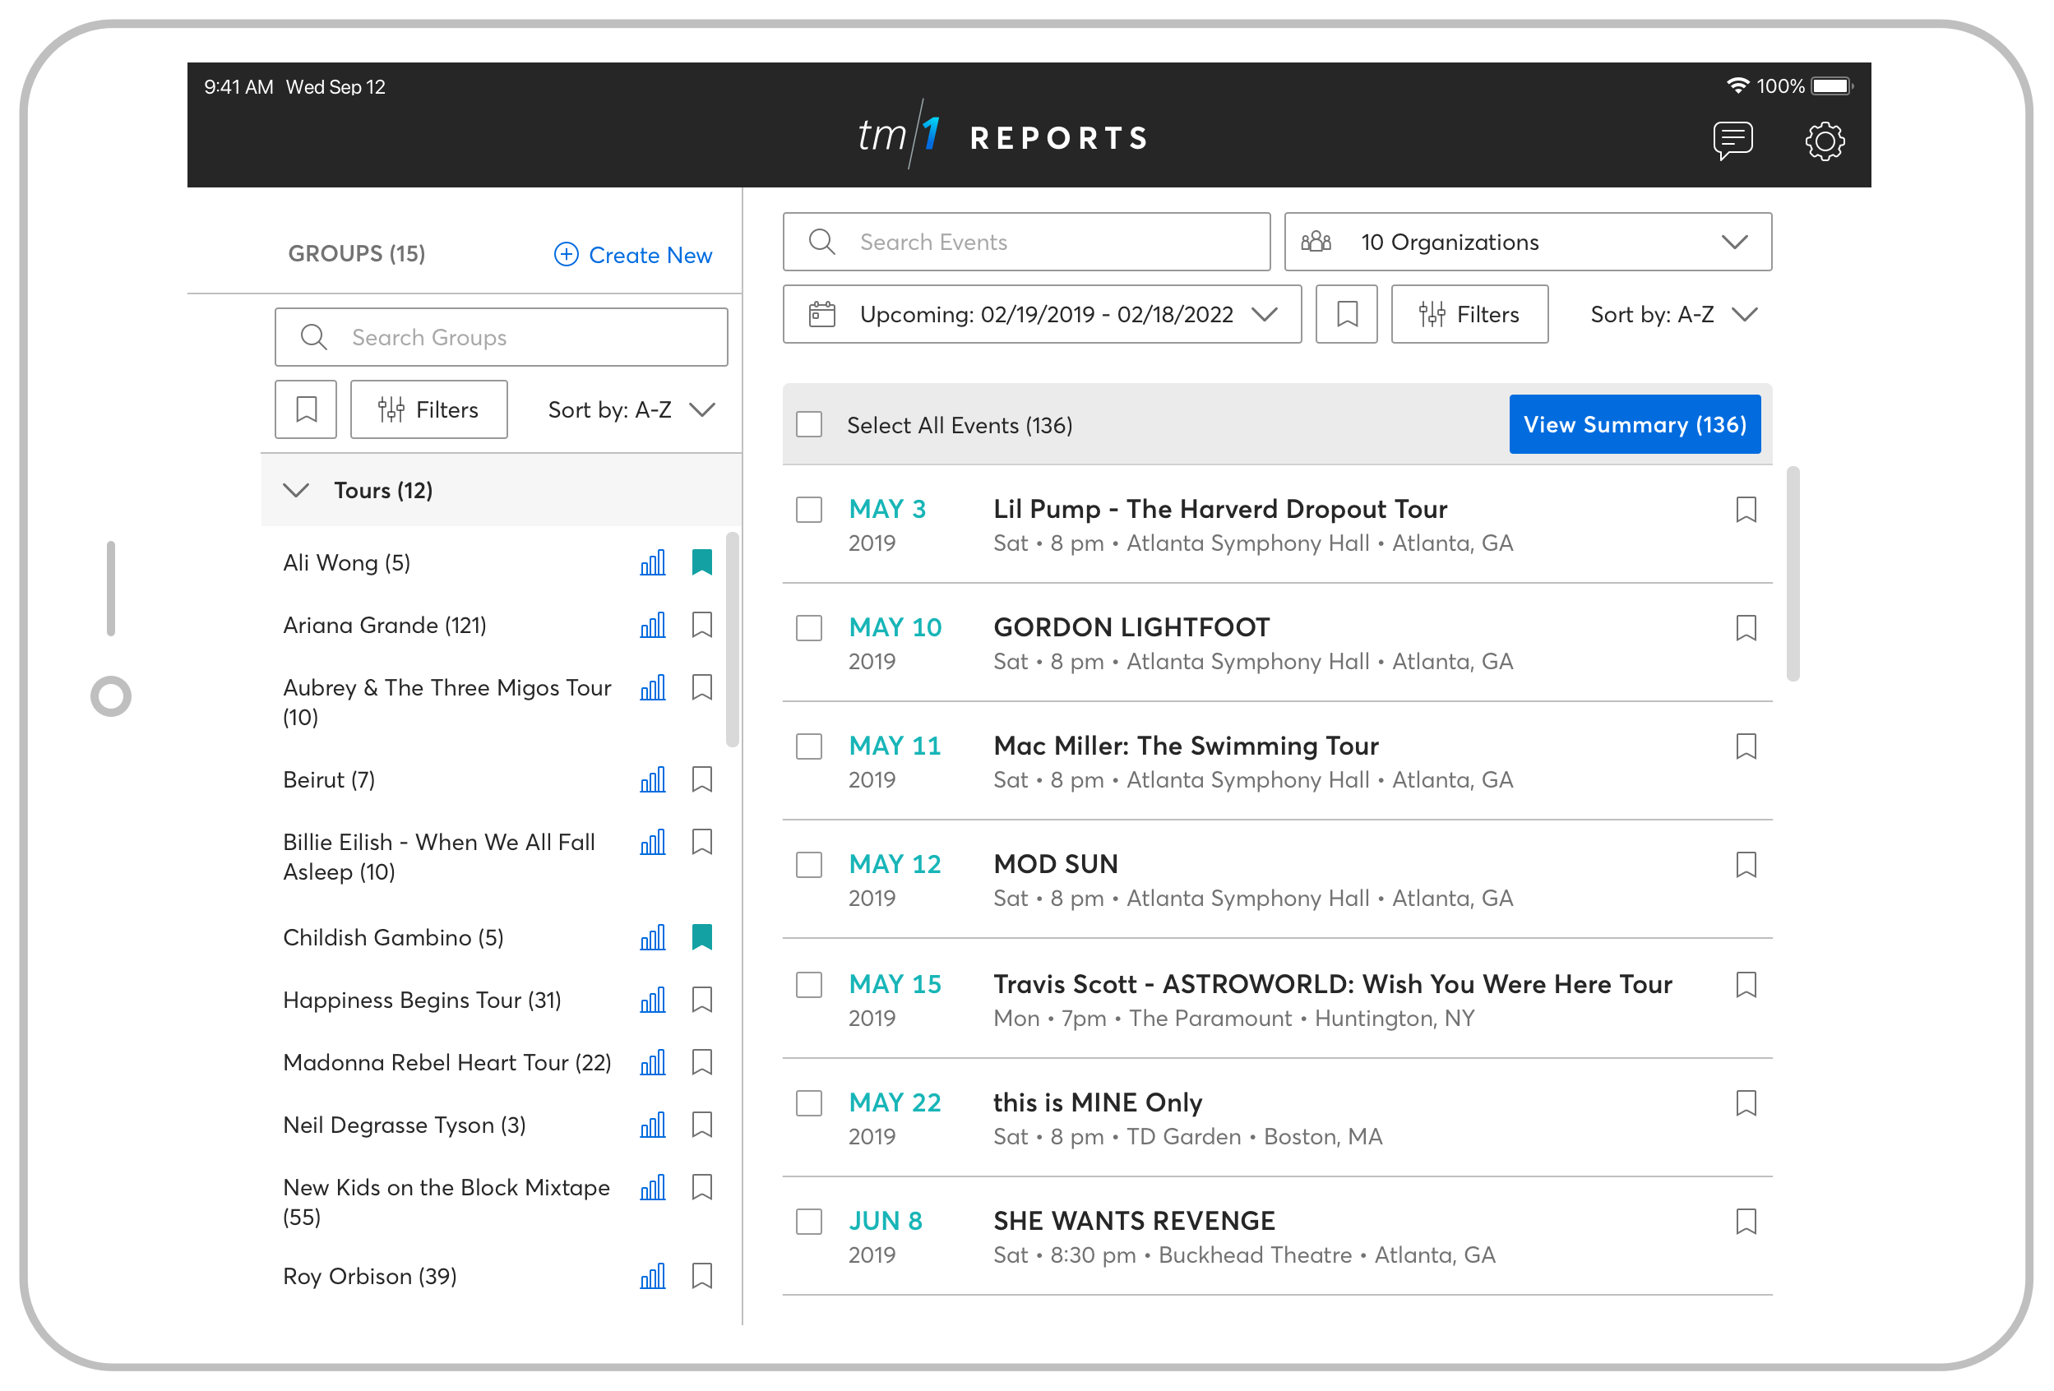Show bookmarked groups only in sidebar
Viewport: 2054px width, 1391px height.
coord(306,409)
